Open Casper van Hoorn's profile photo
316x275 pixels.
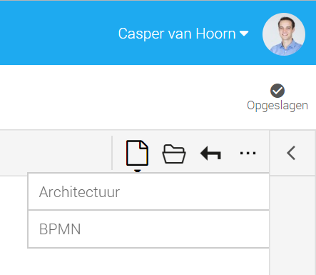pos(284,34)
